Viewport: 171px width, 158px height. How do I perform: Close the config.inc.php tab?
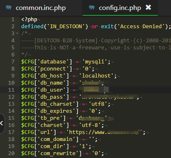point(148,7)
